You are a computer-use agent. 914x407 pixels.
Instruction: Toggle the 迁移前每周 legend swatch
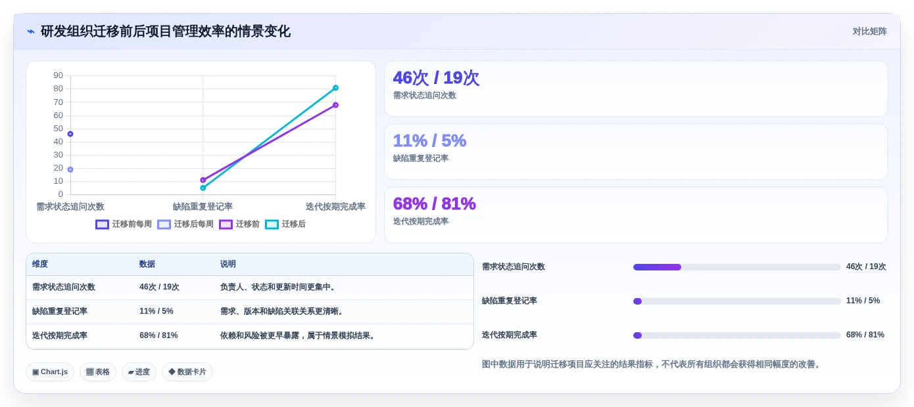[x=102, y=225]
